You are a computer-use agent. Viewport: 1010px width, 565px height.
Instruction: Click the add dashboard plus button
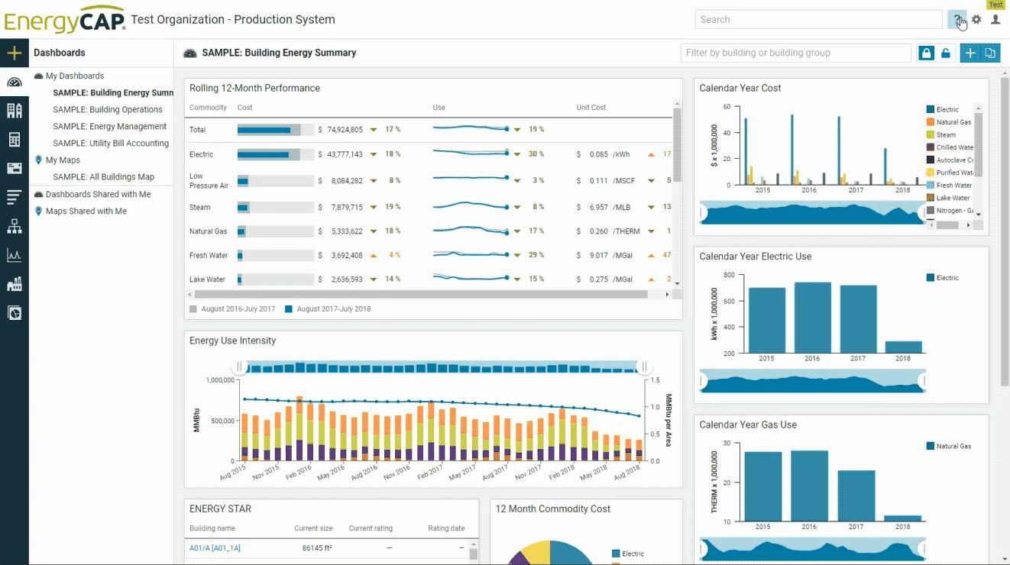[x=970, y=53]
